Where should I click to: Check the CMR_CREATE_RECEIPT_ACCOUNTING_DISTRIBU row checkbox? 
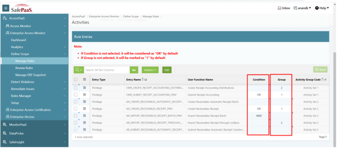coord(76,88)
